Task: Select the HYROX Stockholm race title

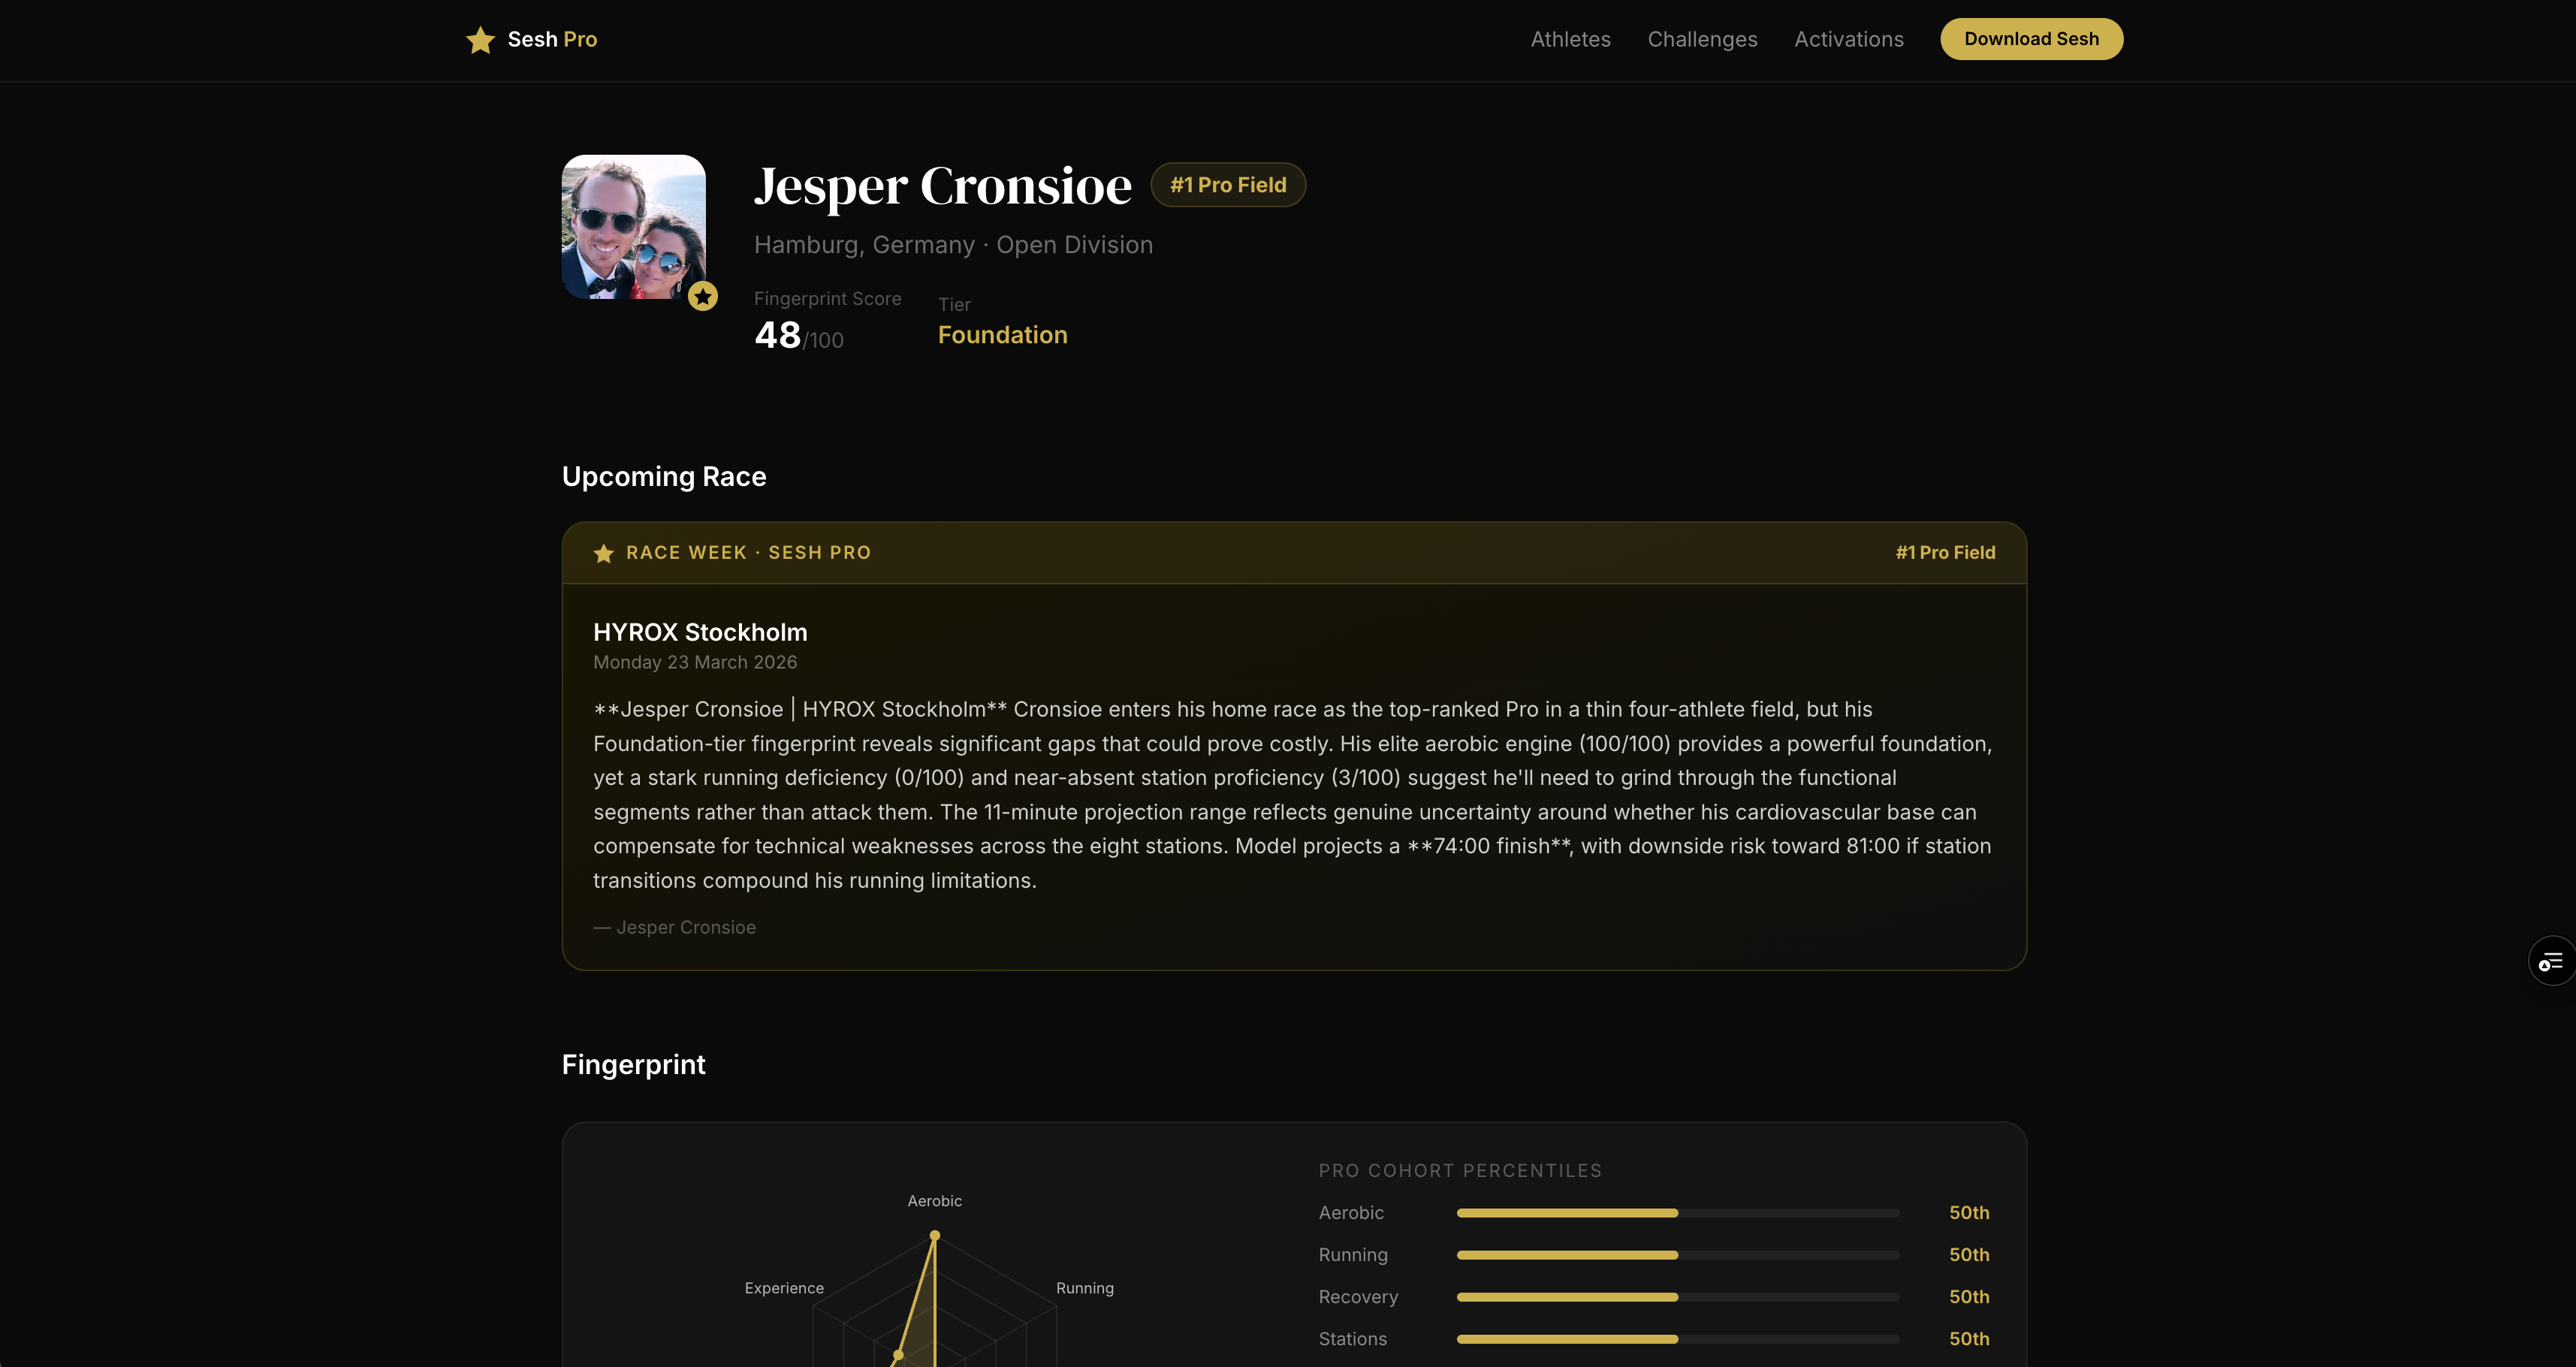Action: 700,632
